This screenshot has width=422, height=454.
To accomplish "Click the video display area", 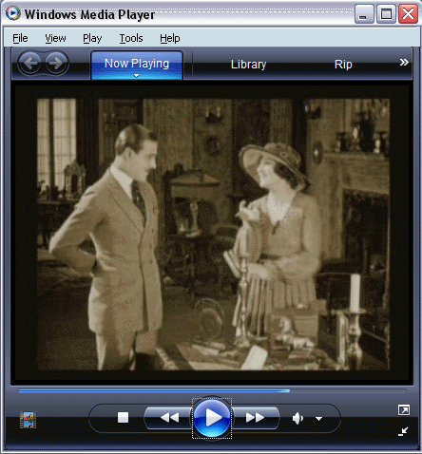I will (x=212, y=235).
